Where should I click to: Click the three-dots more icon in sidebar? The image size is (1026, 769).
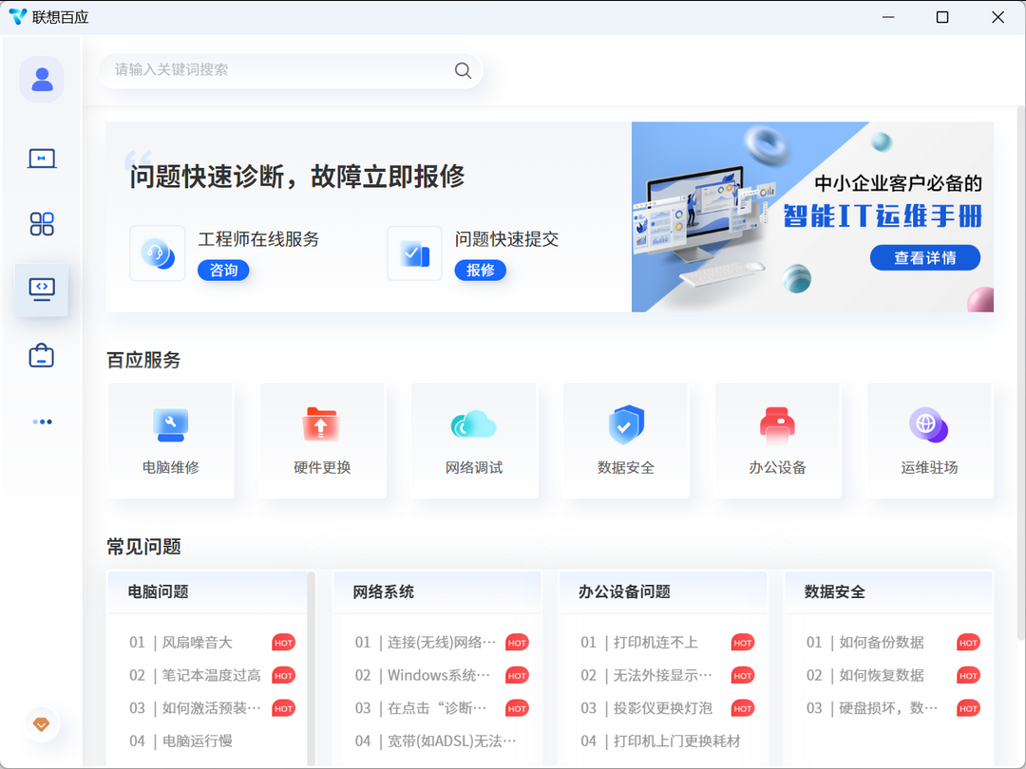point(42,422)
